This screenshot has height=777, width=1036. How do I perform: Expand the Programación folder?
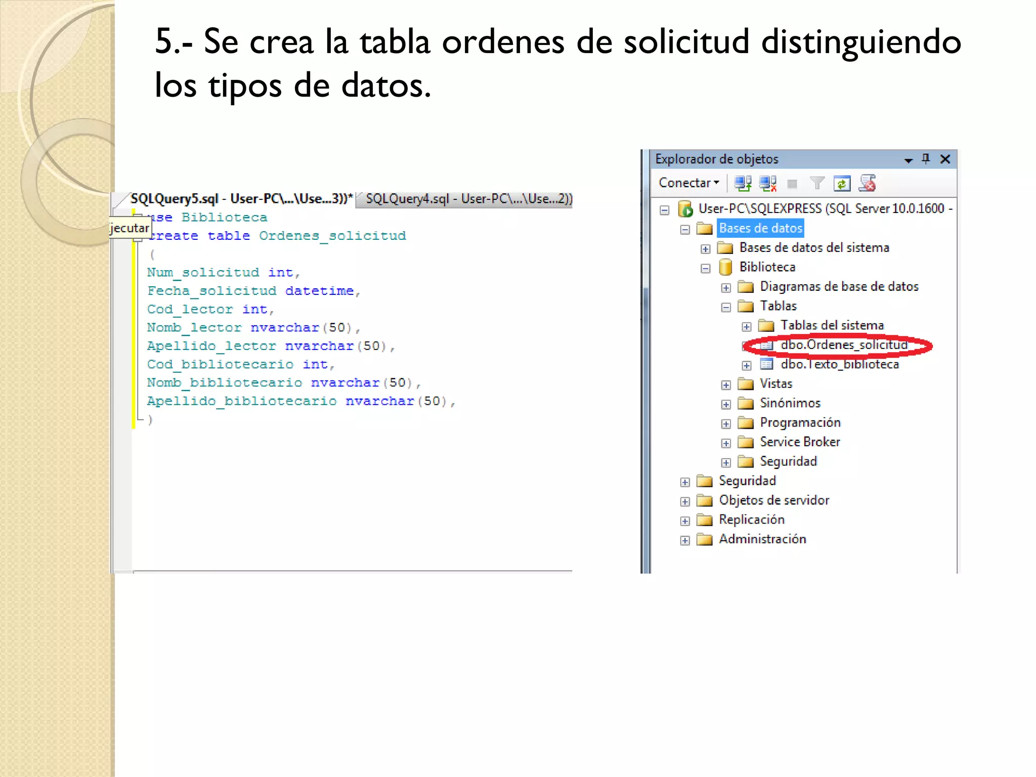726,424
